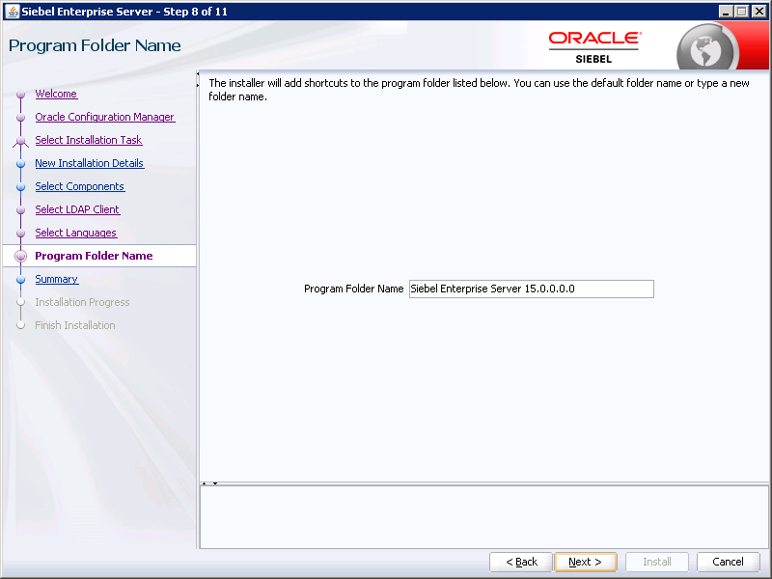The height and width of the screenshot is (579, 772).
Task: Open the Select Components step
Action: [80, 186]
